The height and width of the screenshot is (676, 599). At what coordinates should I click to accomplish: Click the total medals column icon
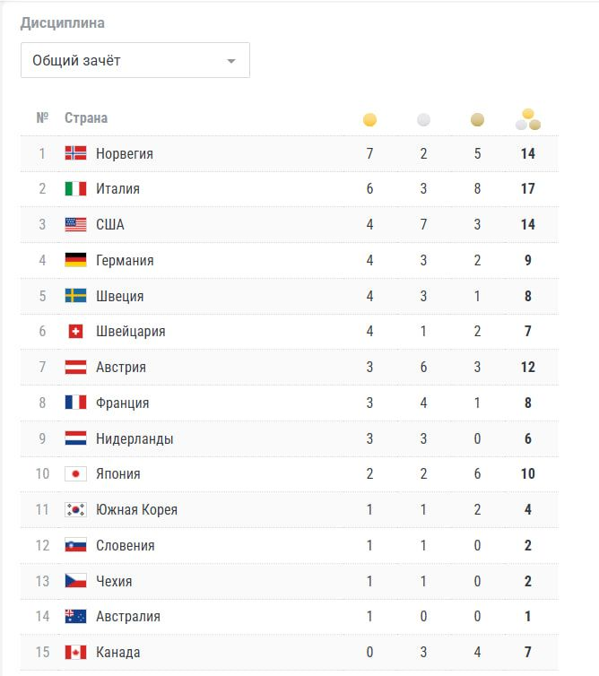(x=528, y=119)
